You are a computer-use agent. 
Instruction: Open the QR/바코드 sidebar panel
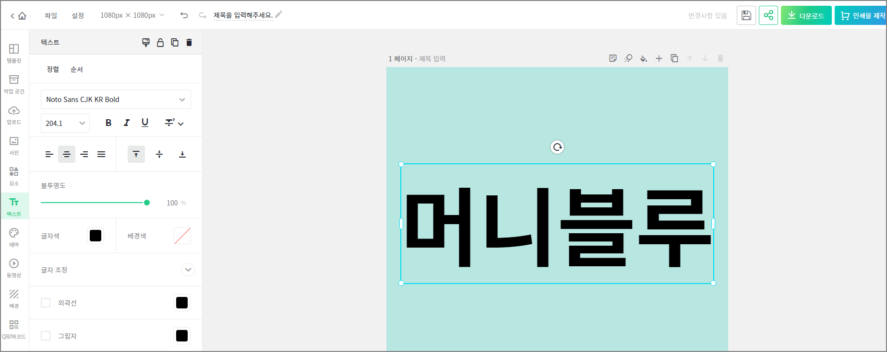14,329
